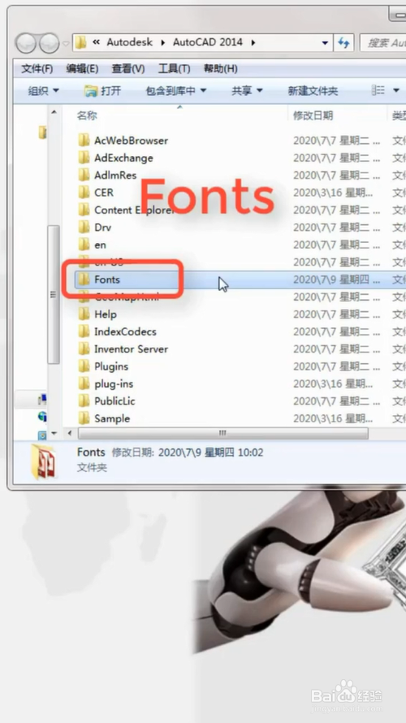The width and height of the screenshot is (406, 723).
Task: Open the view options dropdown arrow
Action: click(x=396, y=90)
